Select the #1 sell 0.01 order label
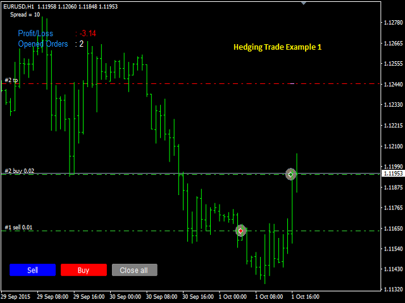405x303 pixels. (18, 227)
